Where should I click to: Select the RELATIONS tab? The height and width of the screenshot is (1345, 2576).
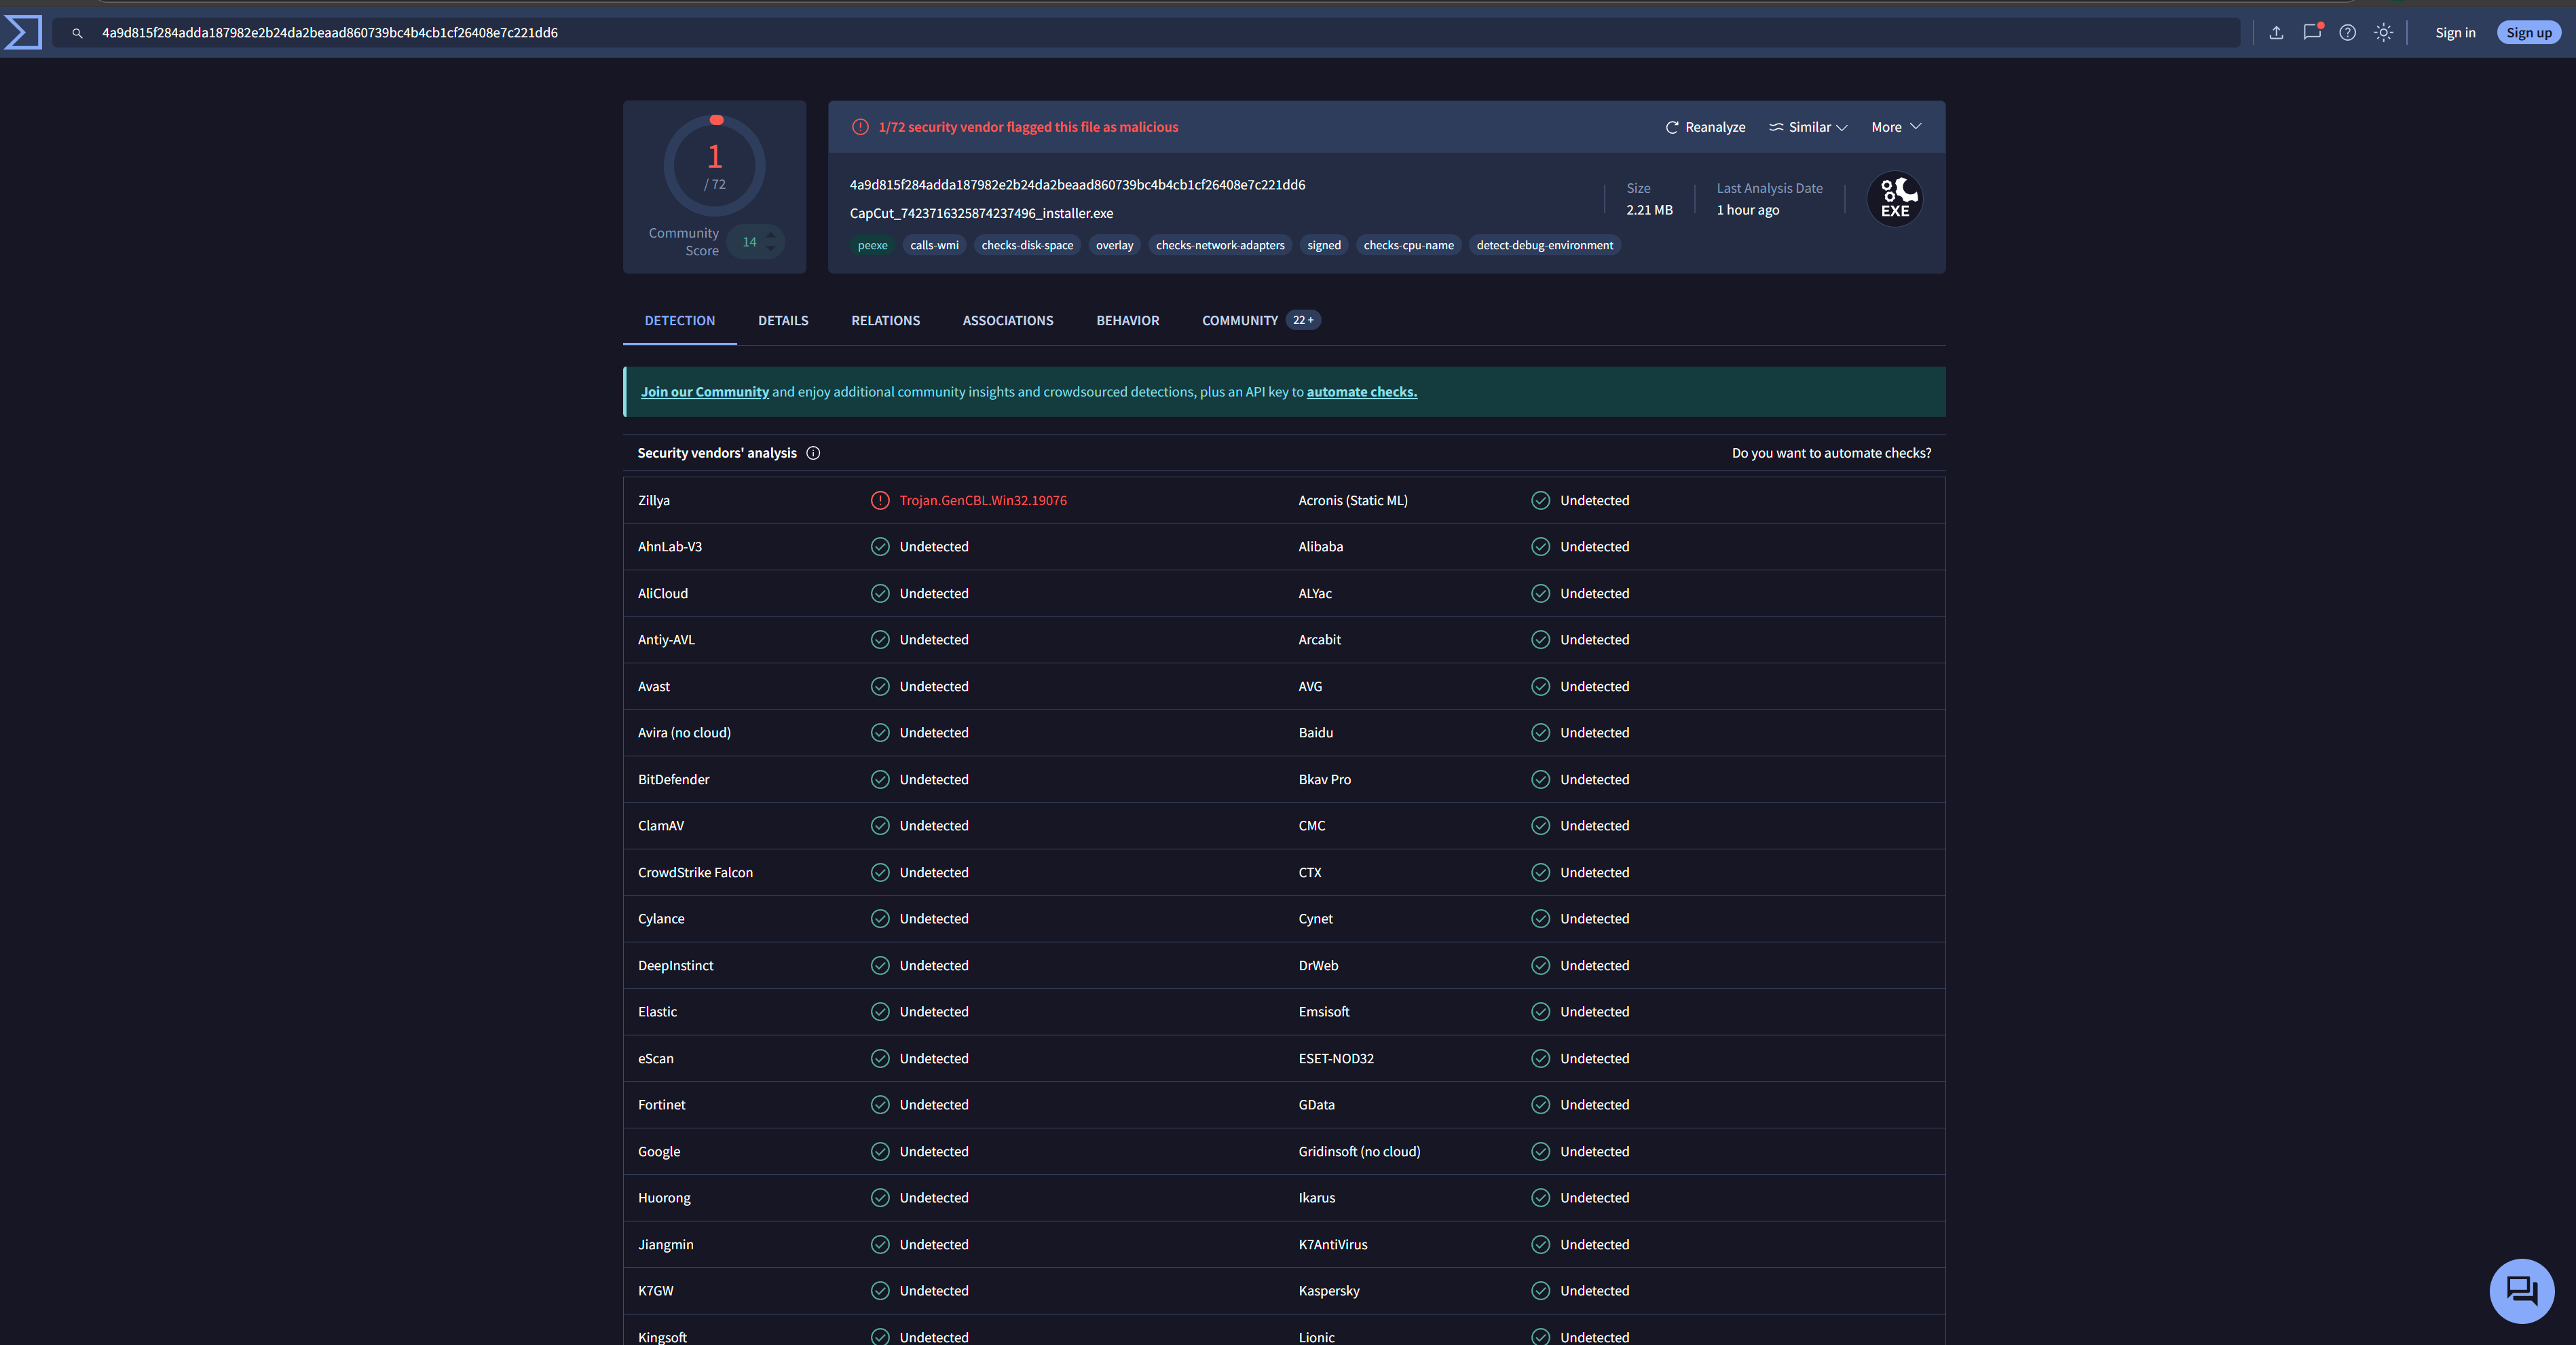(885, 320)
